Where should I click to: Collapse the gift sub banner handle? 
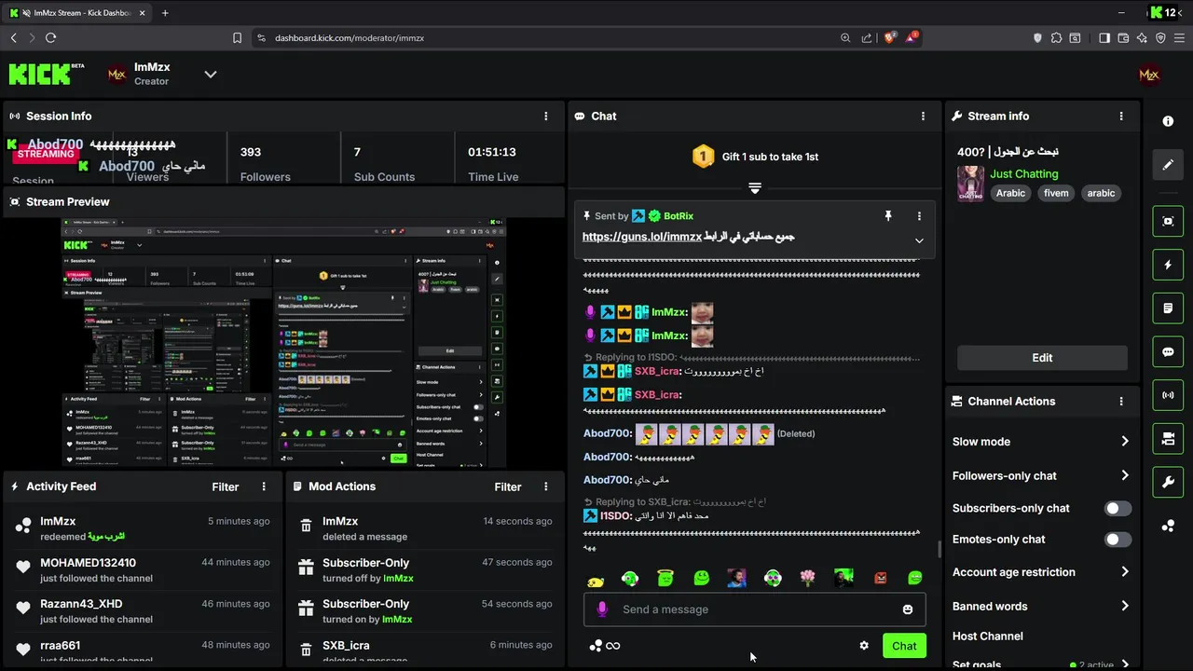(755, 188)
